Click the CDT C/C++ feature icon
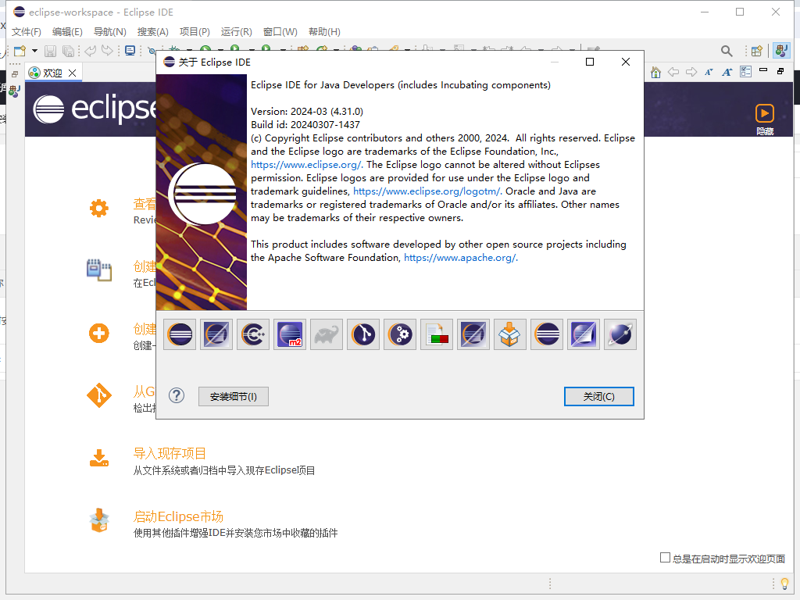The width and height of the screenshot is (800, 600). (253, 334)
